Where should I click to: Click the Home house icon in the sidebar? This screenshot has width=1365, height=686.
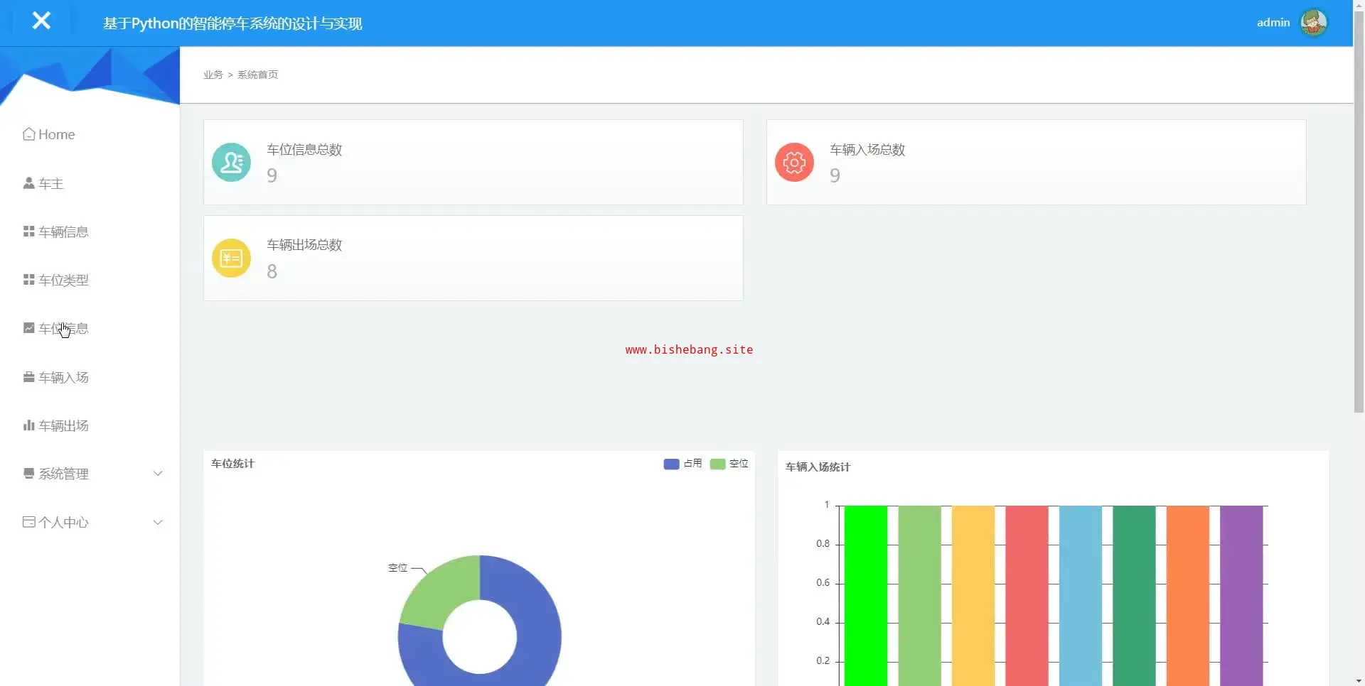click(x=29, y=134)
